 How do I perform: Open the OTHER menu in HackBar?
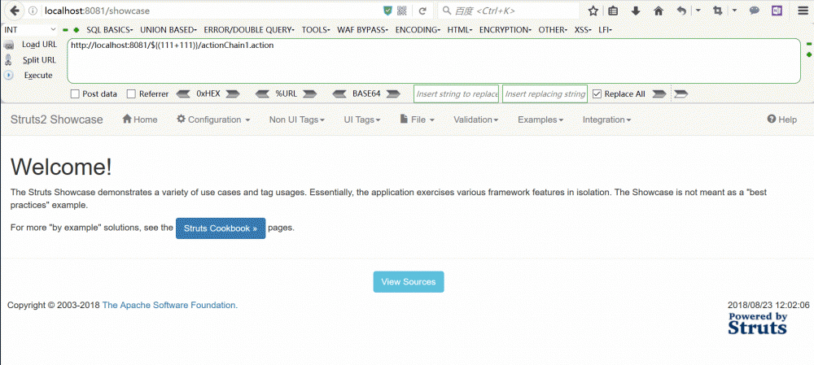click(x=553, y=30)
